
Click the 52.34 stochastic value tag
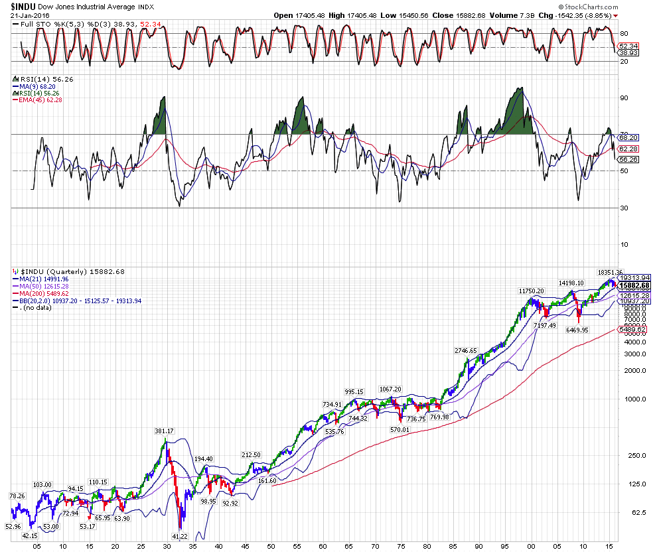629,46
